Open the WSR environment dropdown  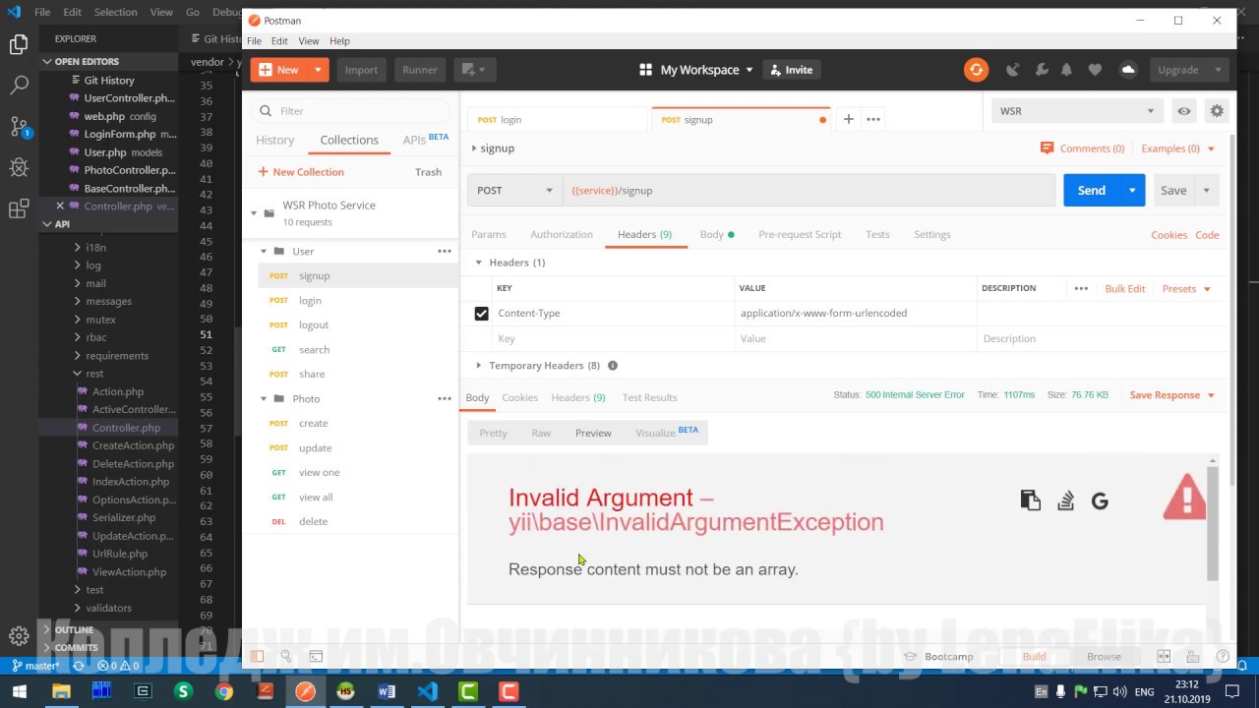[x=1077, y=111]
